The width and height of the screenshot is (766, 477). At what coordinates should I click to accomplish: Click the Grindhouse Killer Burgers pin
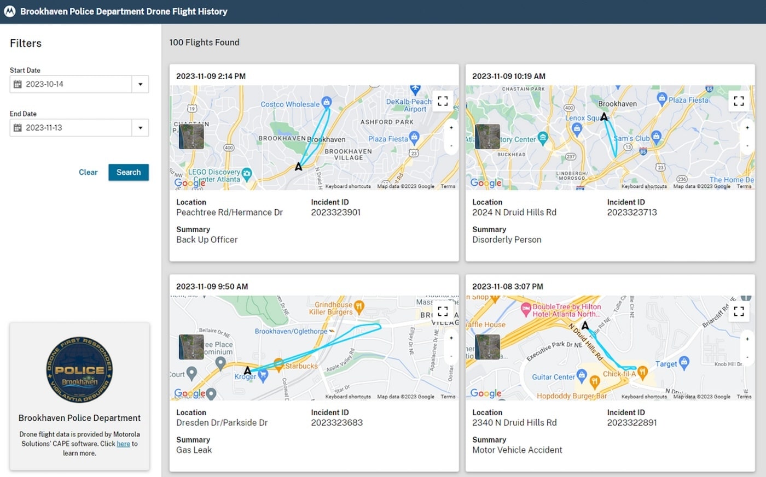pos(359,307)
